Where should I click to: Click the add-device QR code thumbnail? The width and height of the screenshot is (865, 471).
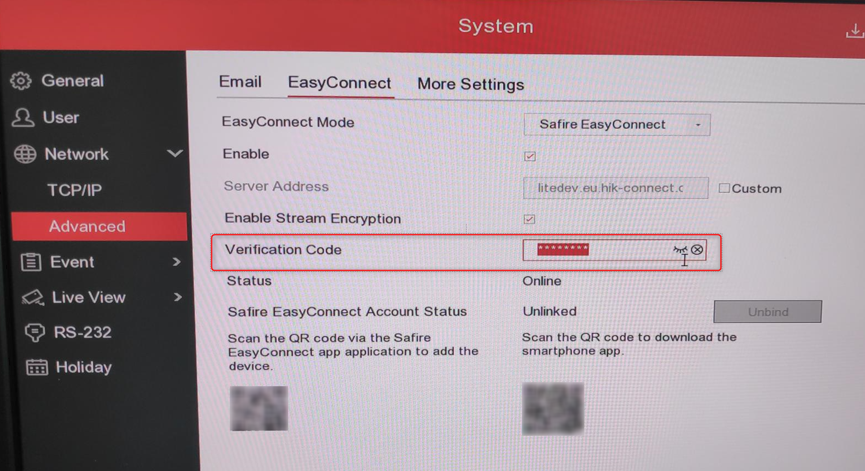tap(259, 409)
